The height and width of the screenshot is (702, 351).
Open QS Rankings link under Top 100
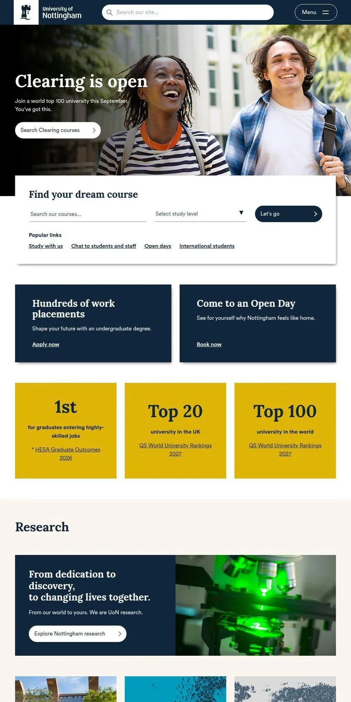285,449
